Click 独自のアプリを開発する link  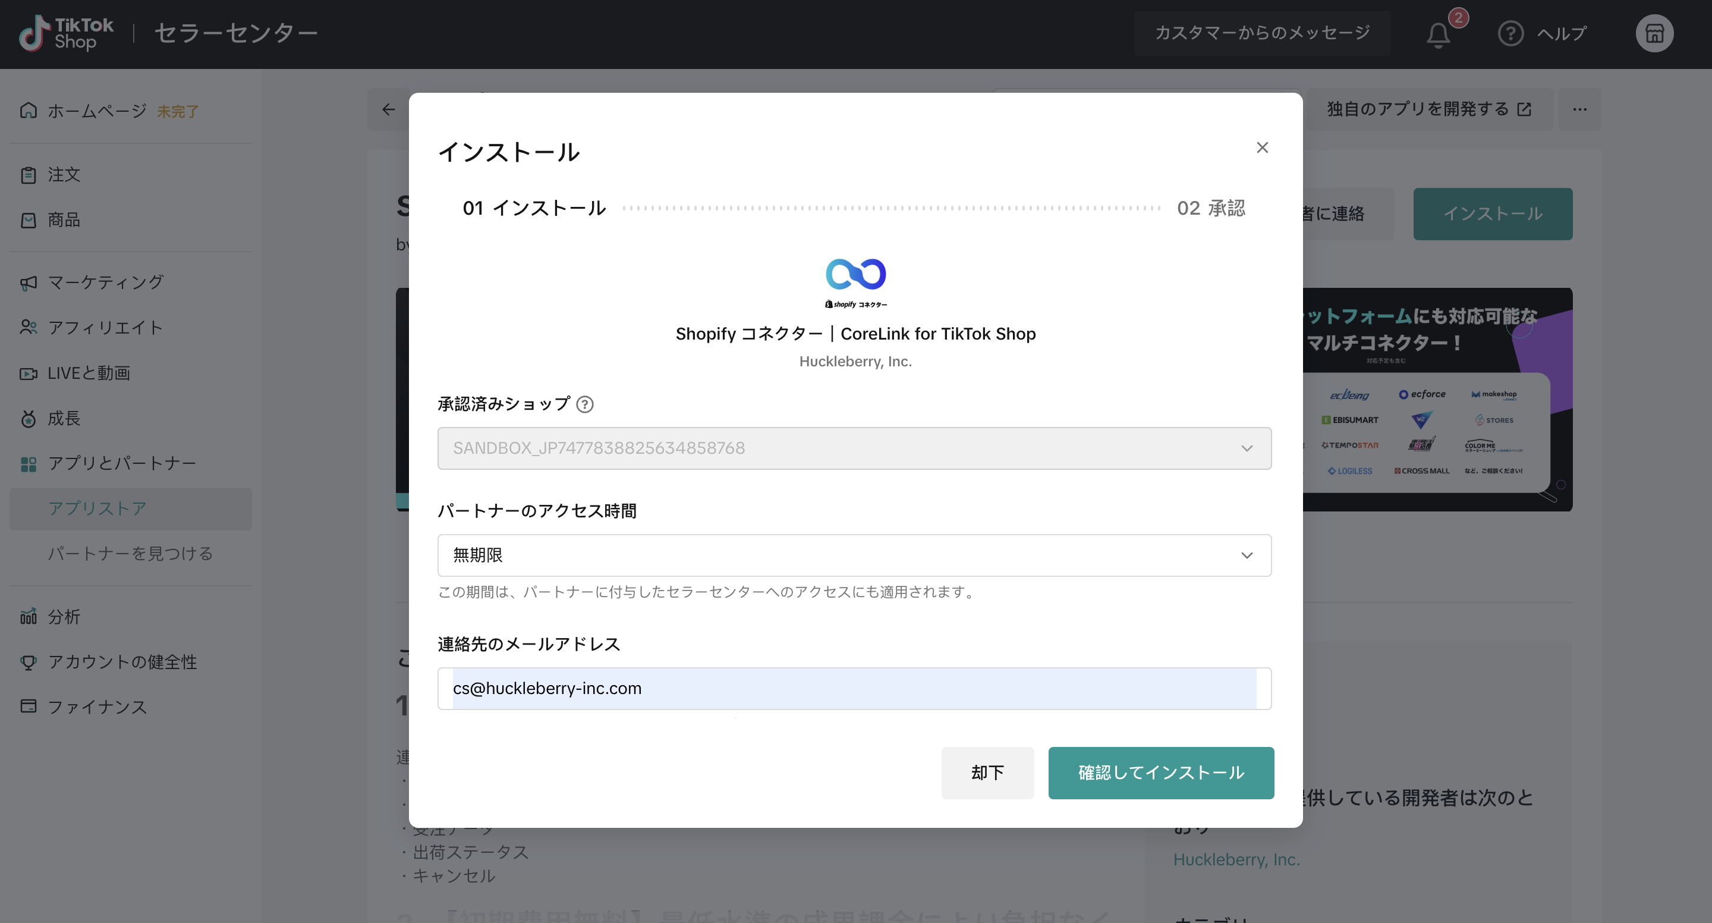click(x=1428, y=109)
